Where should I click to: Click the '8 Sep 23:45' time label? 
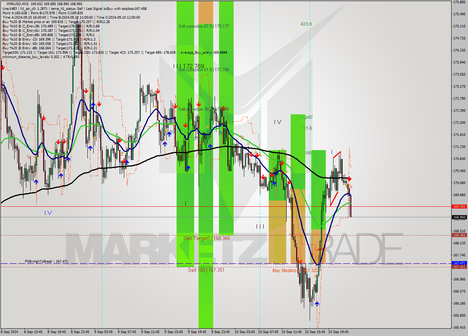click(80, 332)
